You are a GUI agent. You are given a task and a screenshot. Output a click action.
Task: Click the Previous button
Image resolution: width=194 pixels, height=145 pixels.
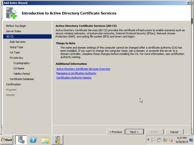click(x=116, y=132)
